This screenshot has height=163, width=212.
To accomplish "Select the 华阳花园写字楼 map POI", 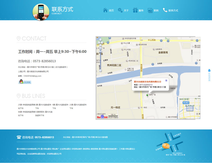I will click(129, 38).
